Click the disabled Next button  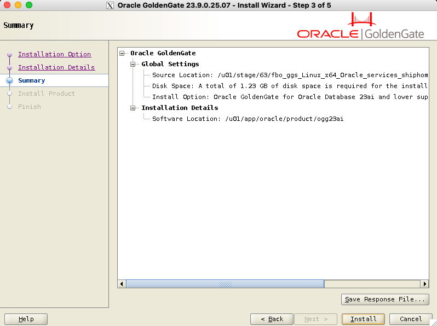pyautogui.click(x=316, y=319)
